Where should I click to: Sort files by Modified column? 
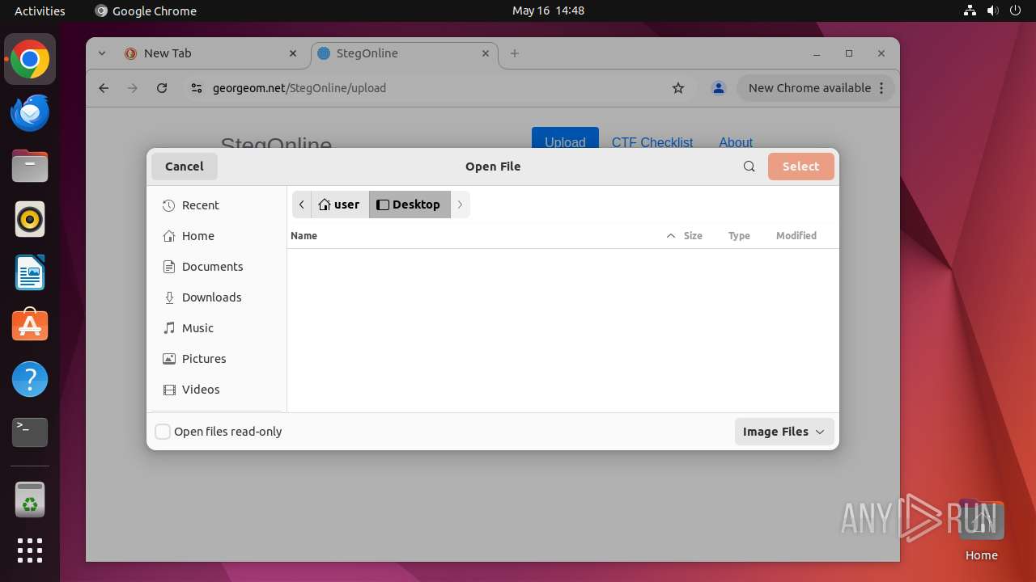(x=796, y=236)
